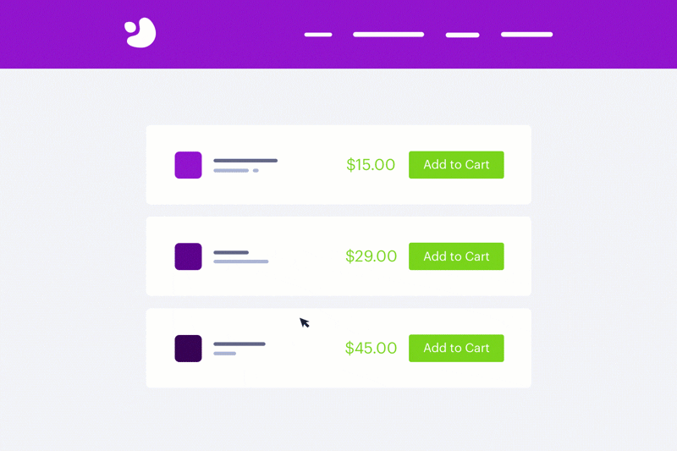Click subtitle line under $29.00 product title

click(241, 261)
